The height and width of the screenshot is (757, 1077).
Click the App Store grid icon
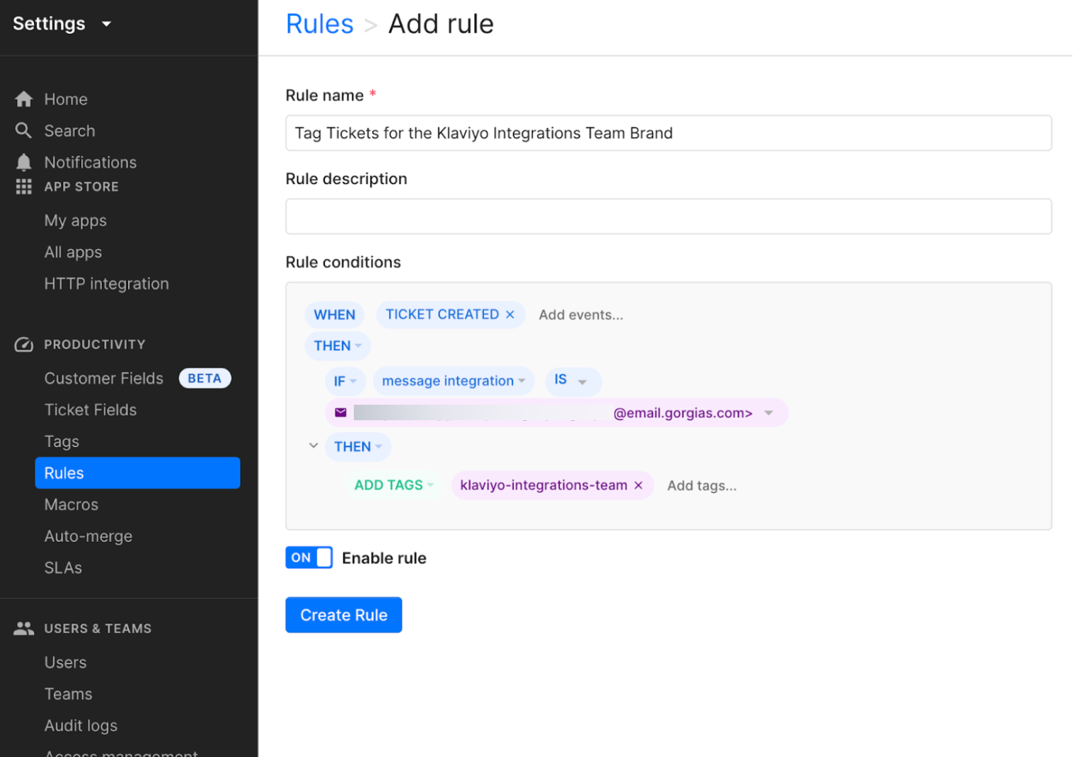(x=23, y=187)
